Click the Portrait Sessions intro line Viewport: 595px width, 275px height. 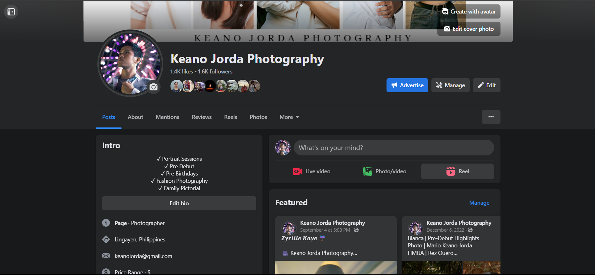tap(179, 159)
